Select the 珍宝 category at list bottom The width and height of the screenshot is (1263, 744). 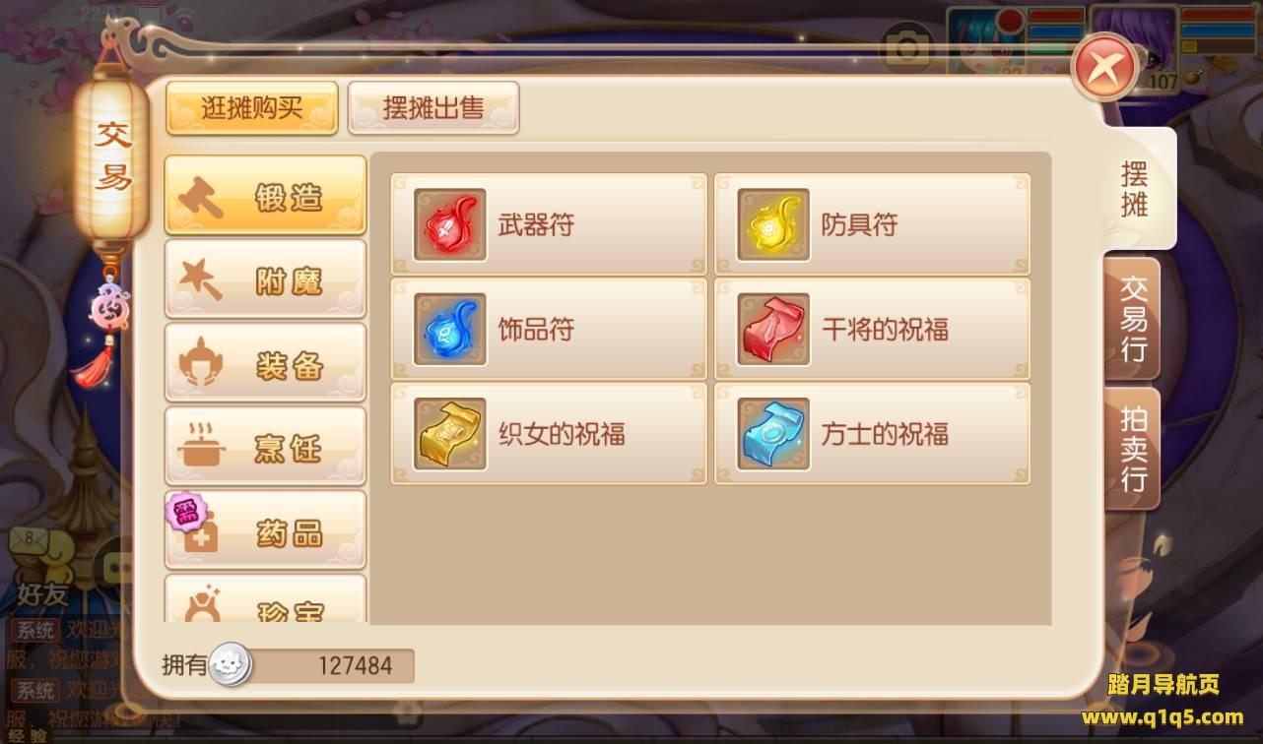[265, 599]
